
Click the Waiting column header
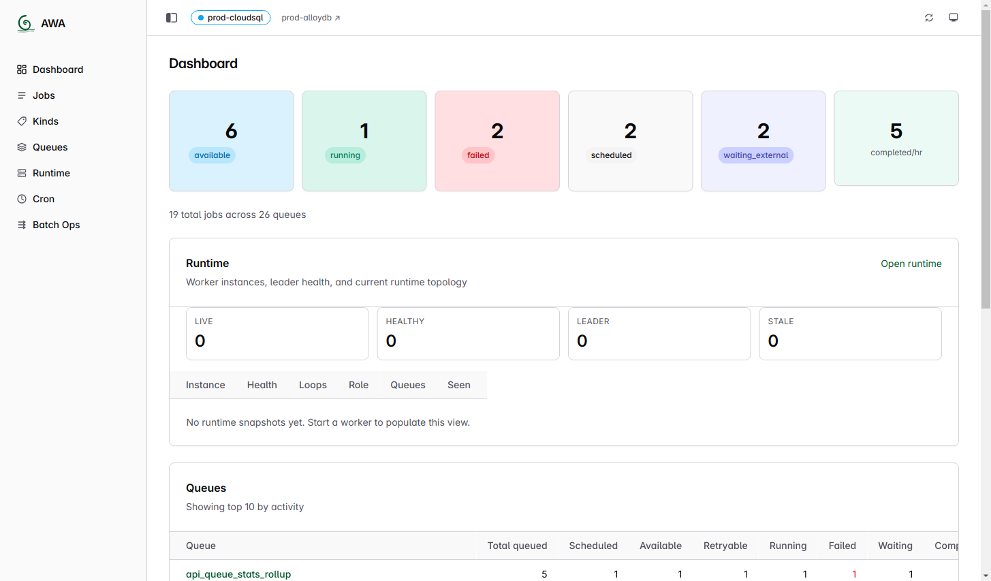point(895,546)
